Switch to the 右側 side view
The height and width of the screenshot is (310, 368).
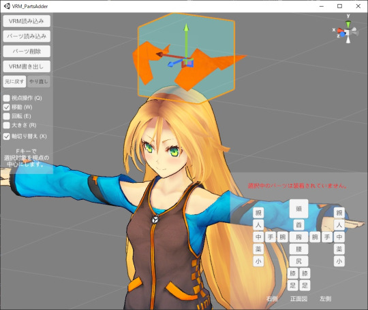tap(272, 298)
